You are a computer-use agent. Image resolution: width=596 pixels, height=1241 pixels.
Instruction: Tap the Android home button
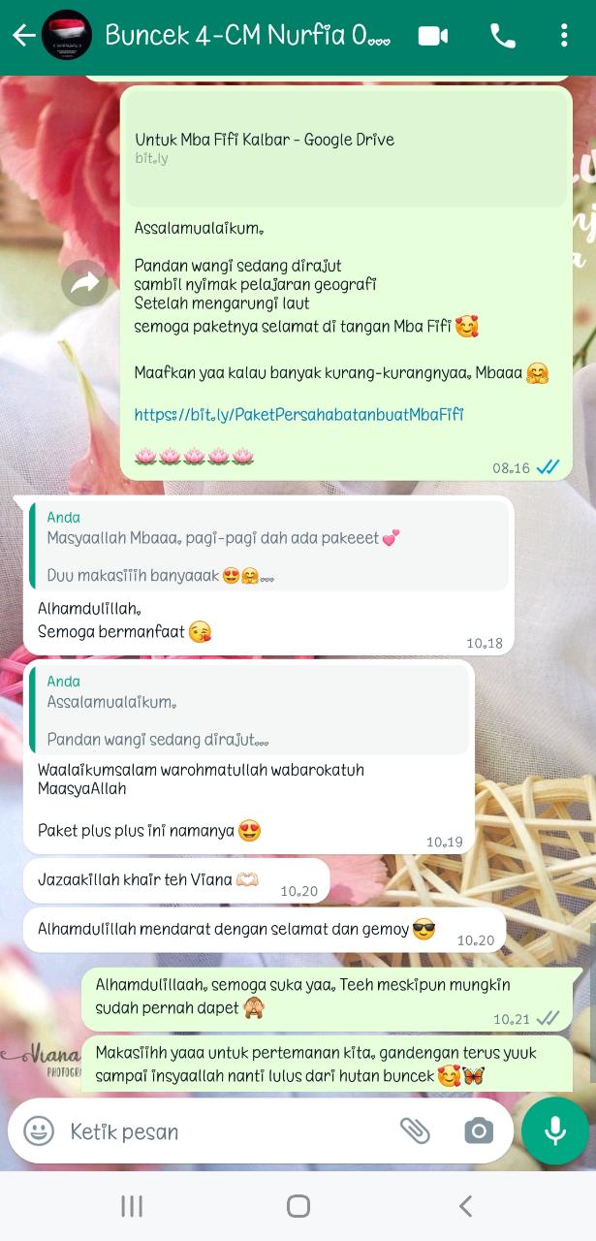point(298,1205)
